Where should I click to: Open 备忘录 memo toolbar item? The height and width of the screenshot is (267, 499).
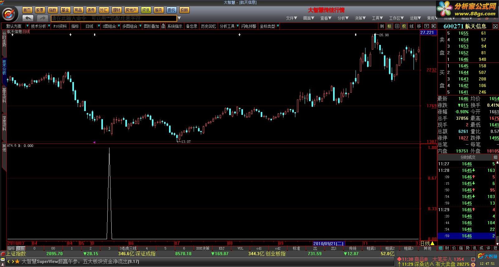point(191,26)
